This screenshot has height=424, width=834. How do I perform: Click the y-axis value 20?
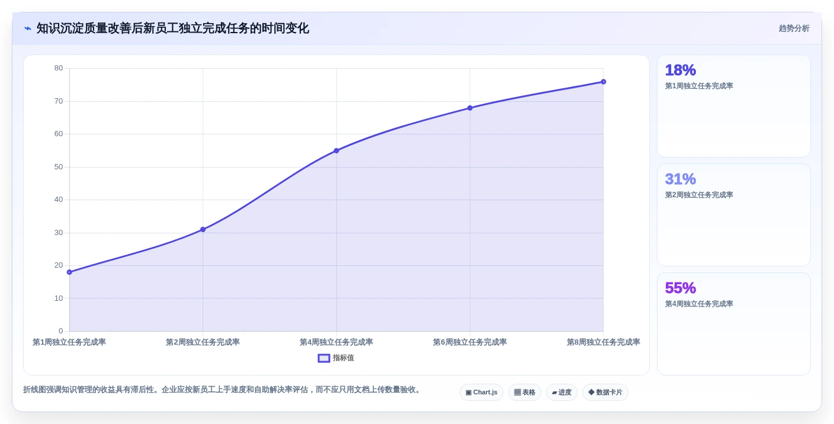(59, 265)
